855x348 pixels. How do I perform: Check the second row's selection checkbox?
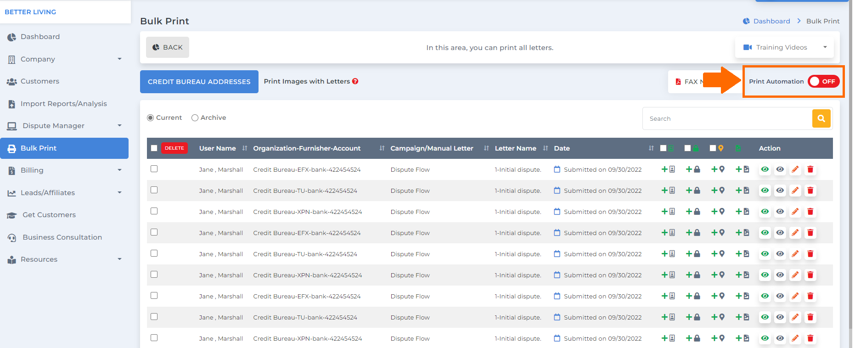pos(154,190)
